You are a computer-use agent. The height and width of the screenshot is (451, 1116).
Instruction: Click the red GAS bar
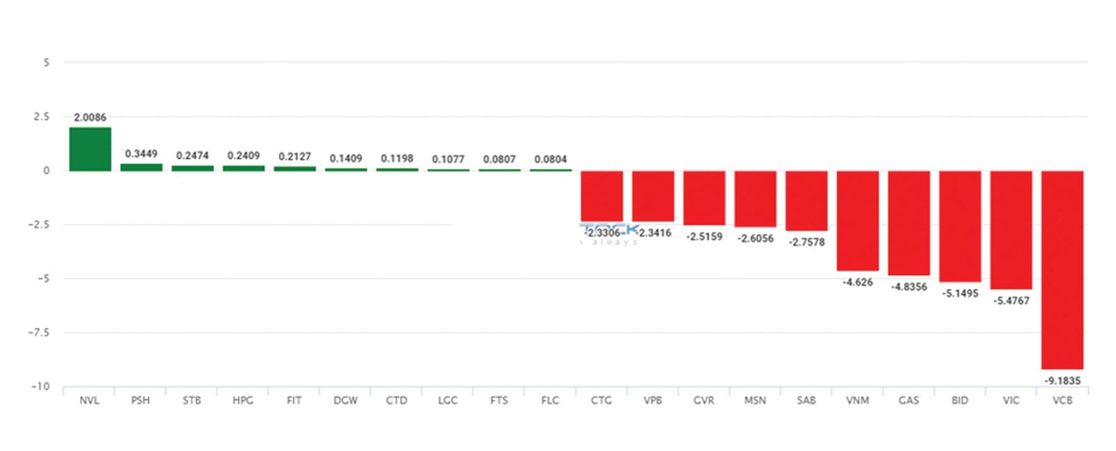pyautogui.click(x=909, y=223)
